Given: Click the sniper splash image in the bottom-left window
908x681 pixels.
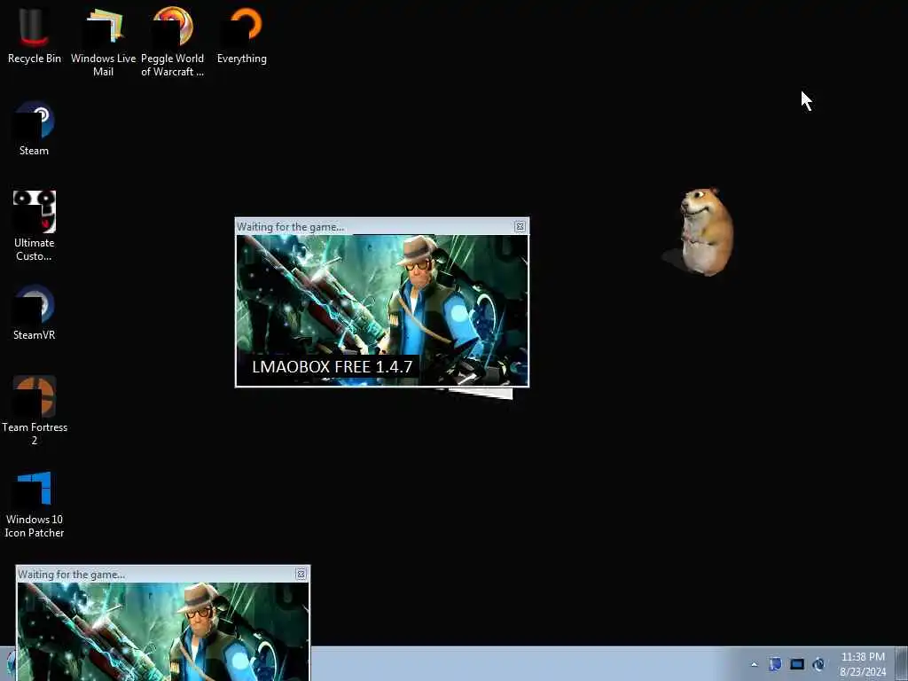Looking at the screenshot, I should pos(163,631).
